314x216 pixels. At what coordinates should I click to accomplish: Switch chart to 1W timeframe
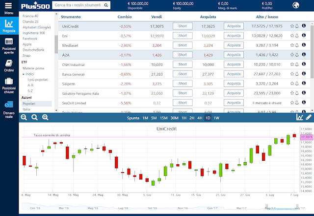pos(216,118)
